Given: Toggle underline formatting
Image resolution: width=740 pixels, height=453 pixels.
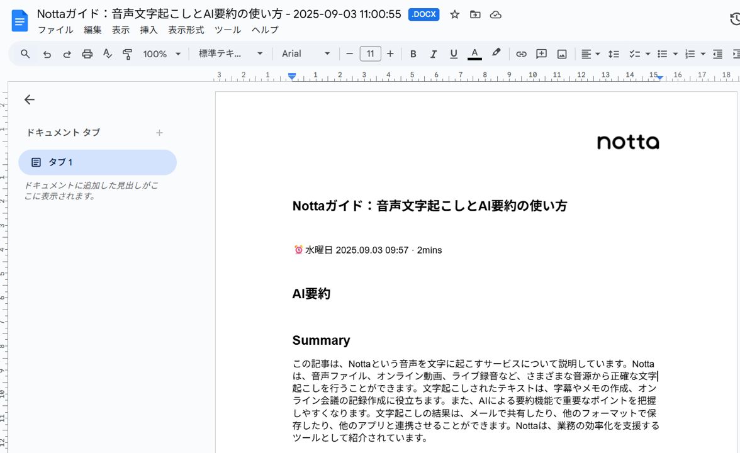Looking at the screenshot, I should click(x=454, y=54).
